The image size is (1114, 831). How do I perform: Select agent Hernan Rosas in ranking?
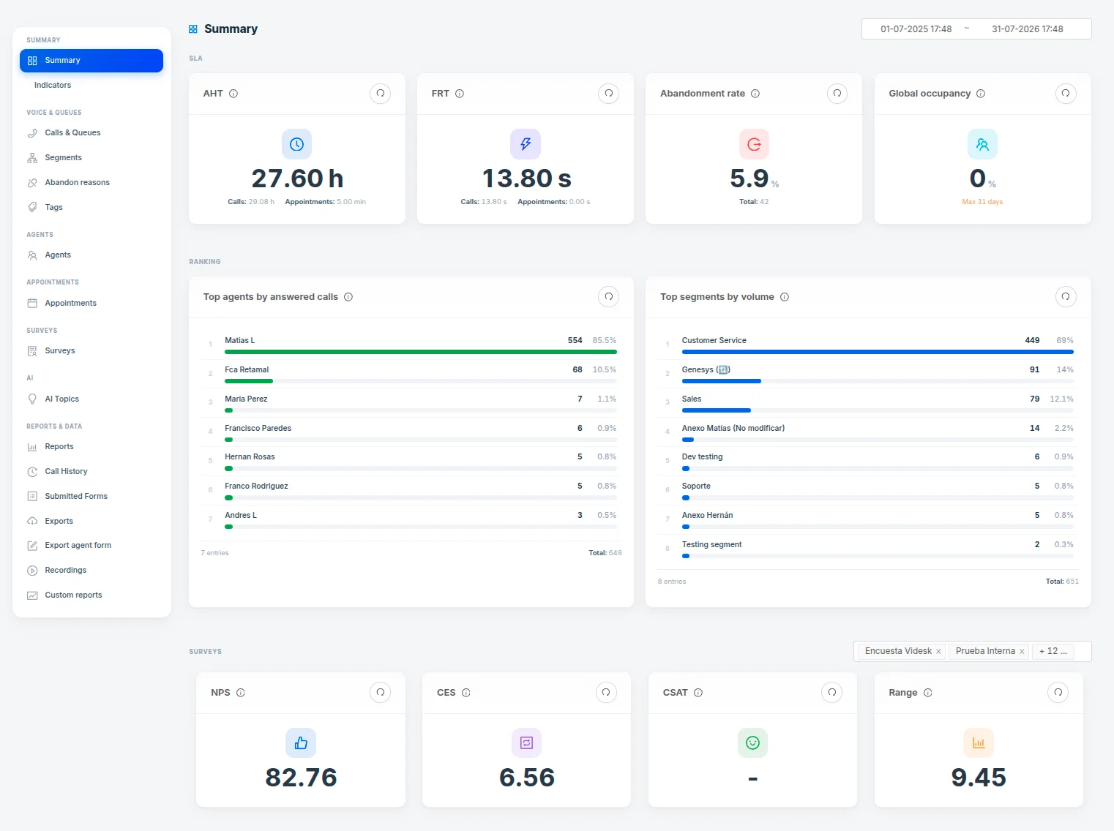(x=411, y=461)
